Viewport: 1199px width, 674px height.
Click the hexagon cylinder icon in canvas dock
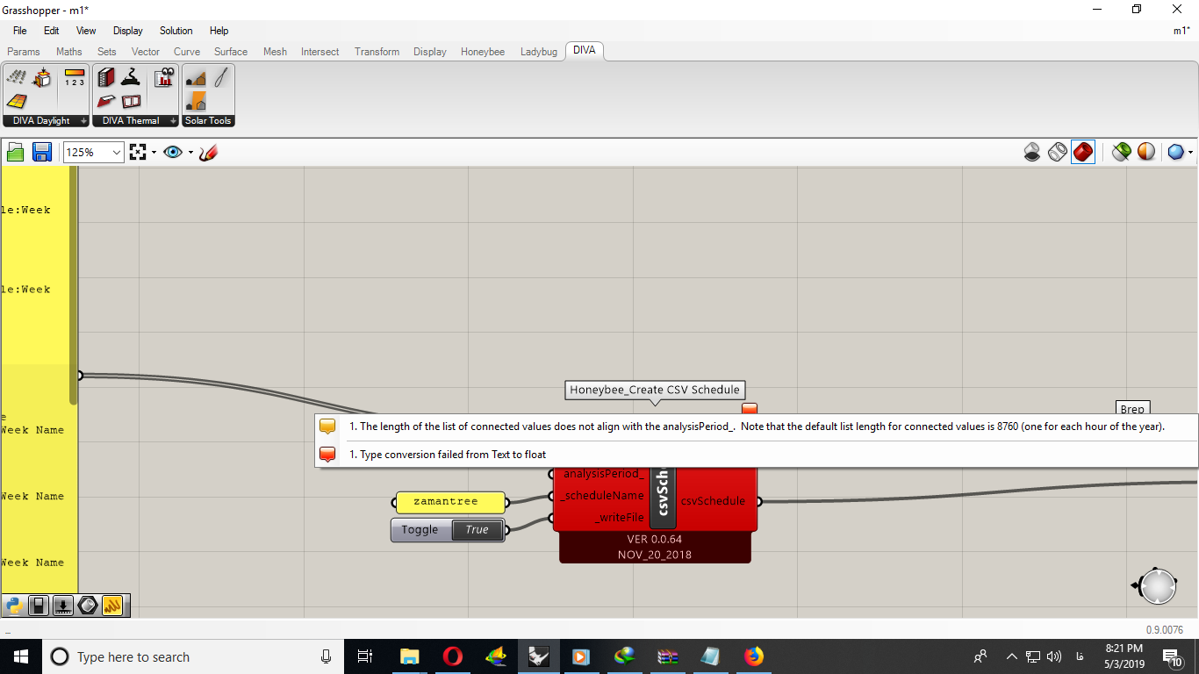(87, 605)
